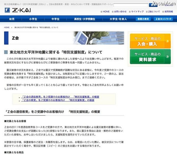Open 採用情報 recruitment link
The height and width of the screenshot is (155, 177).
click(169, 12)
